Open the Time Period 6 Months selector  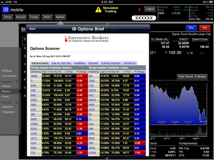click(x=192, y=77)
